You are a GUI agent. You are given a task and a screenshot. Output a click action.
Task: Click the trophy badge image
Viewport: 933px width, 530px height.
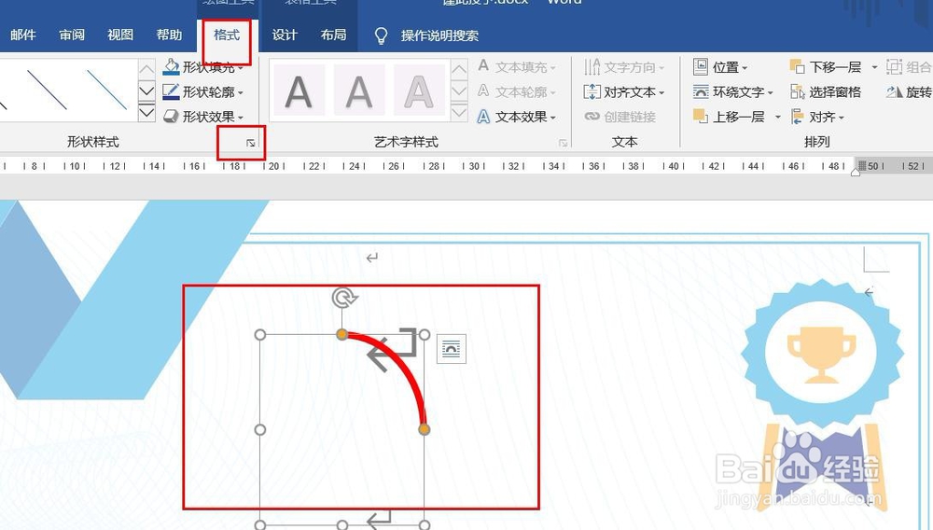coord(822,393)
